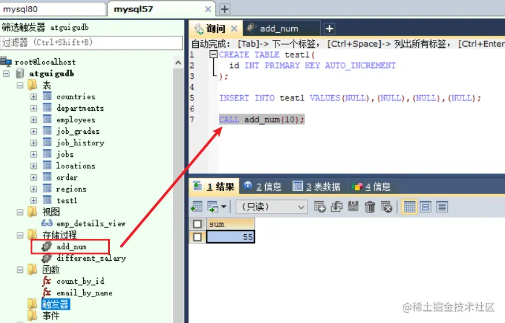Click the duplicate row icon

click(336, 206)
